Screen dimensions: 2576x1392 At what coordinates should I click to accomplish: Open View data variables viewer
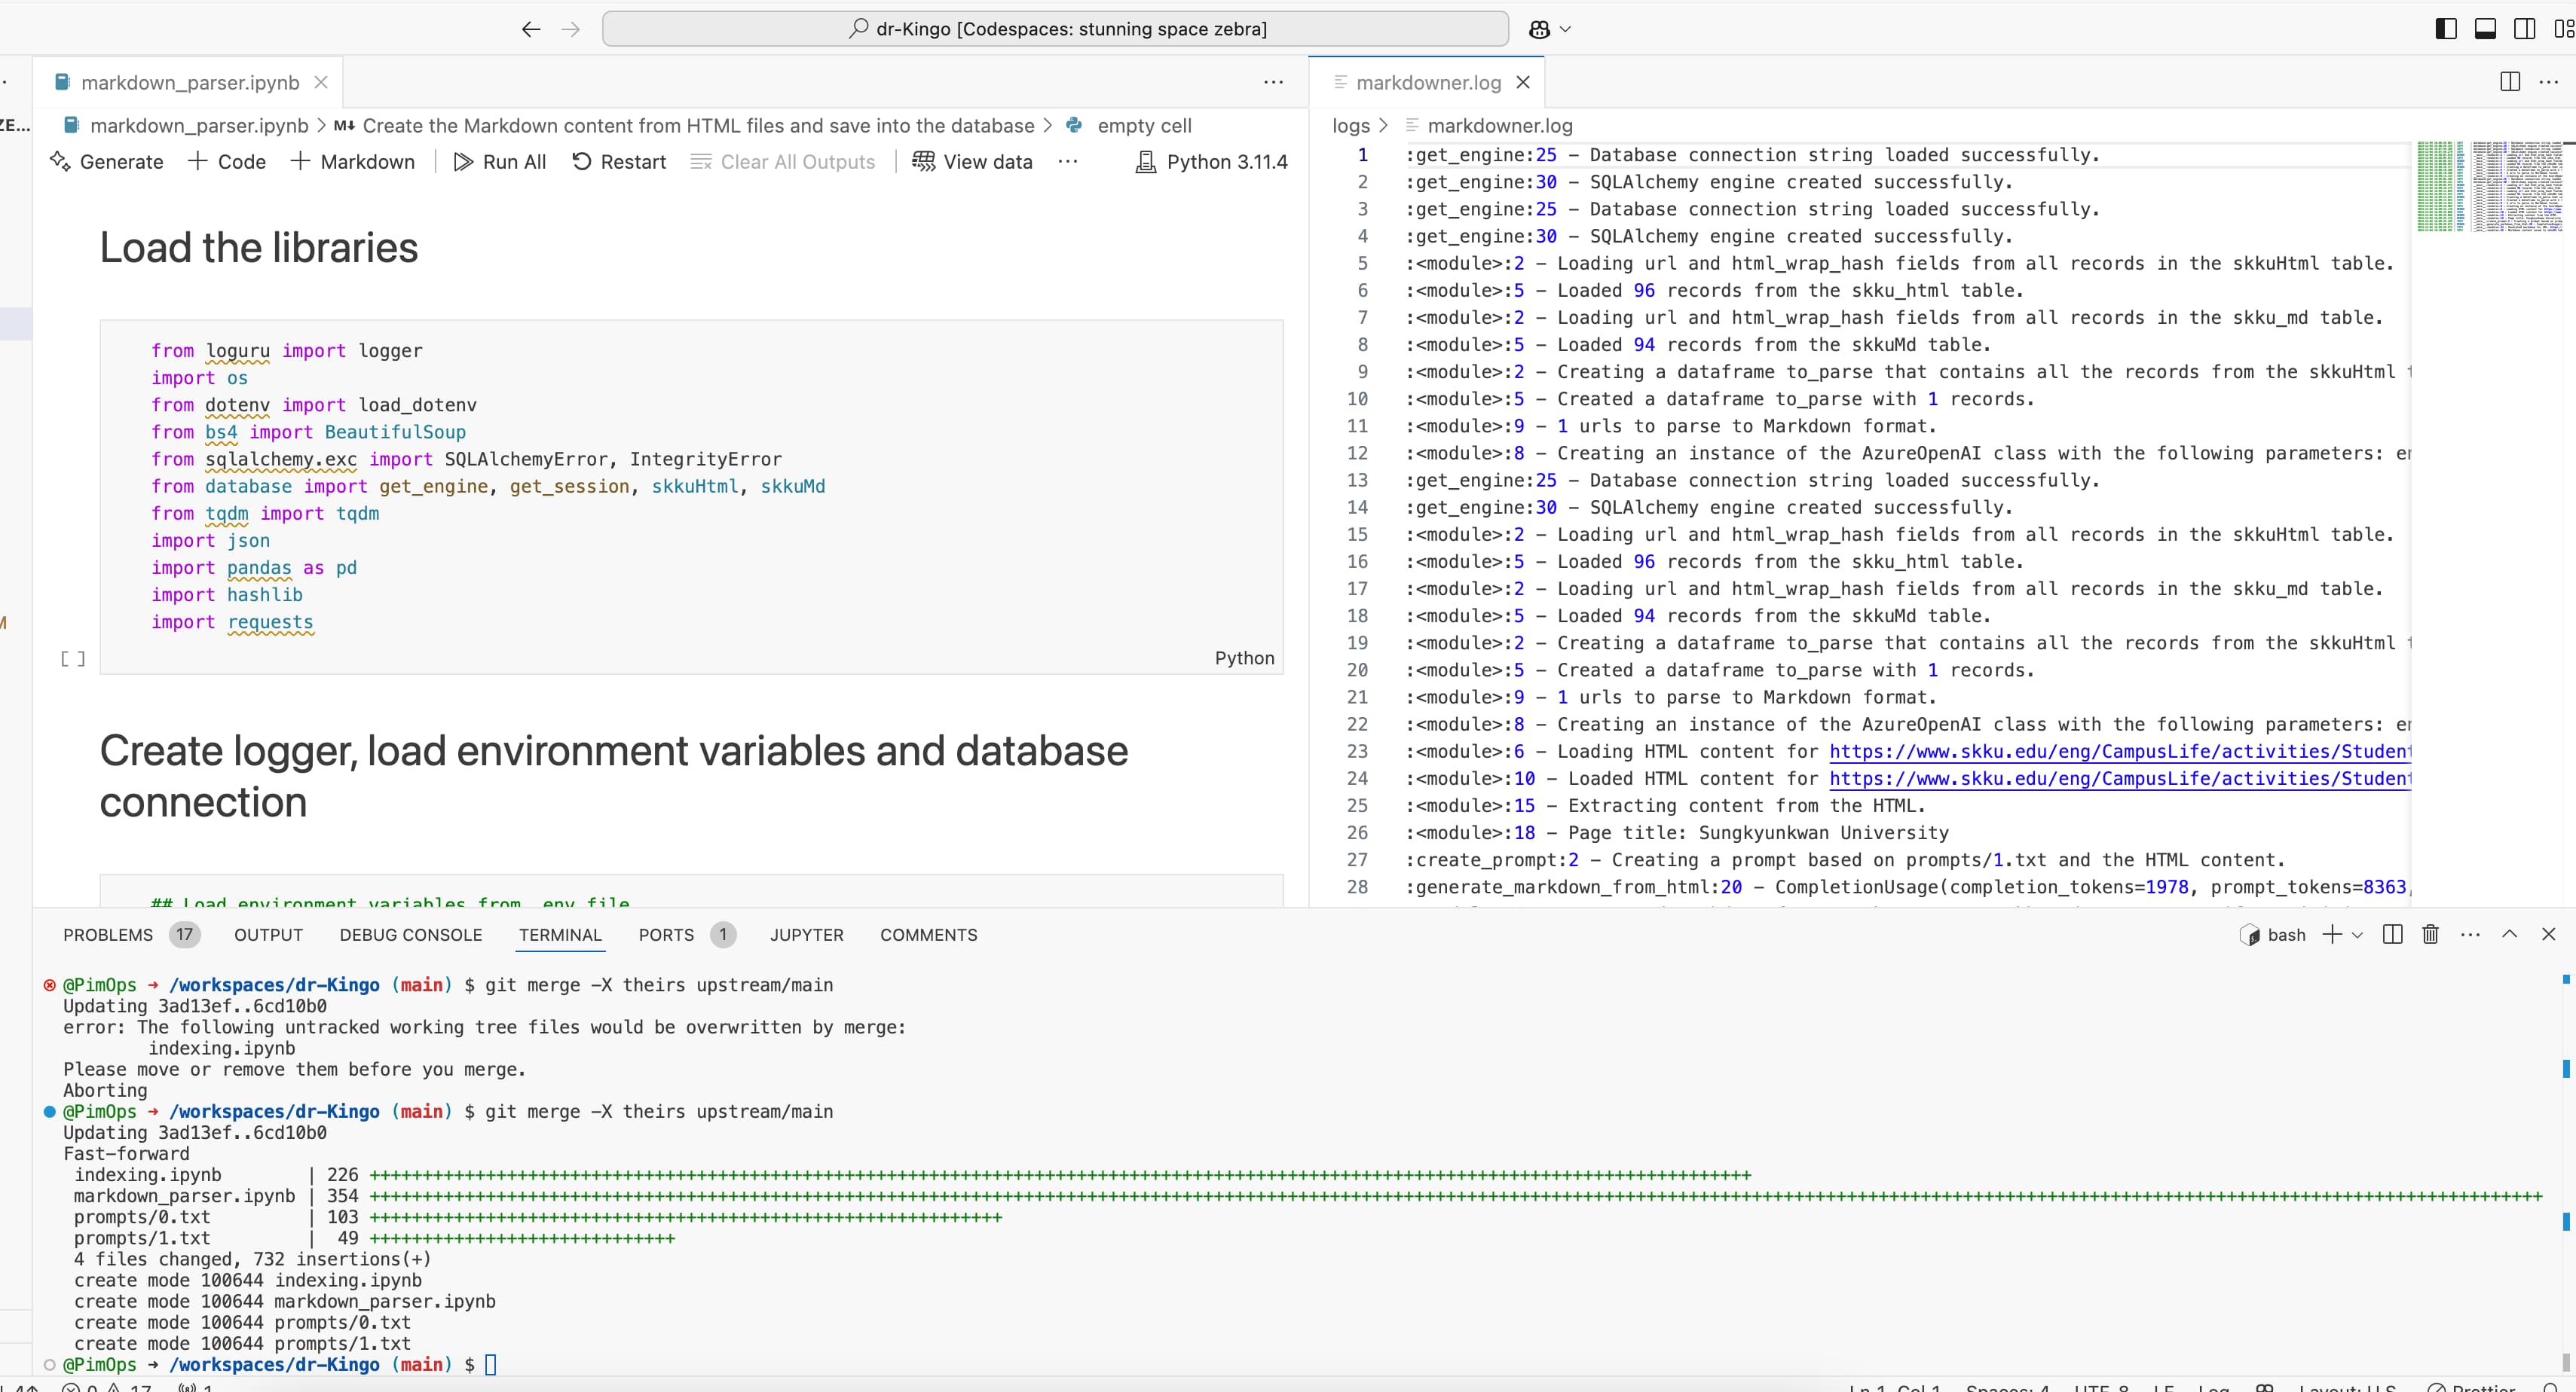972,162
